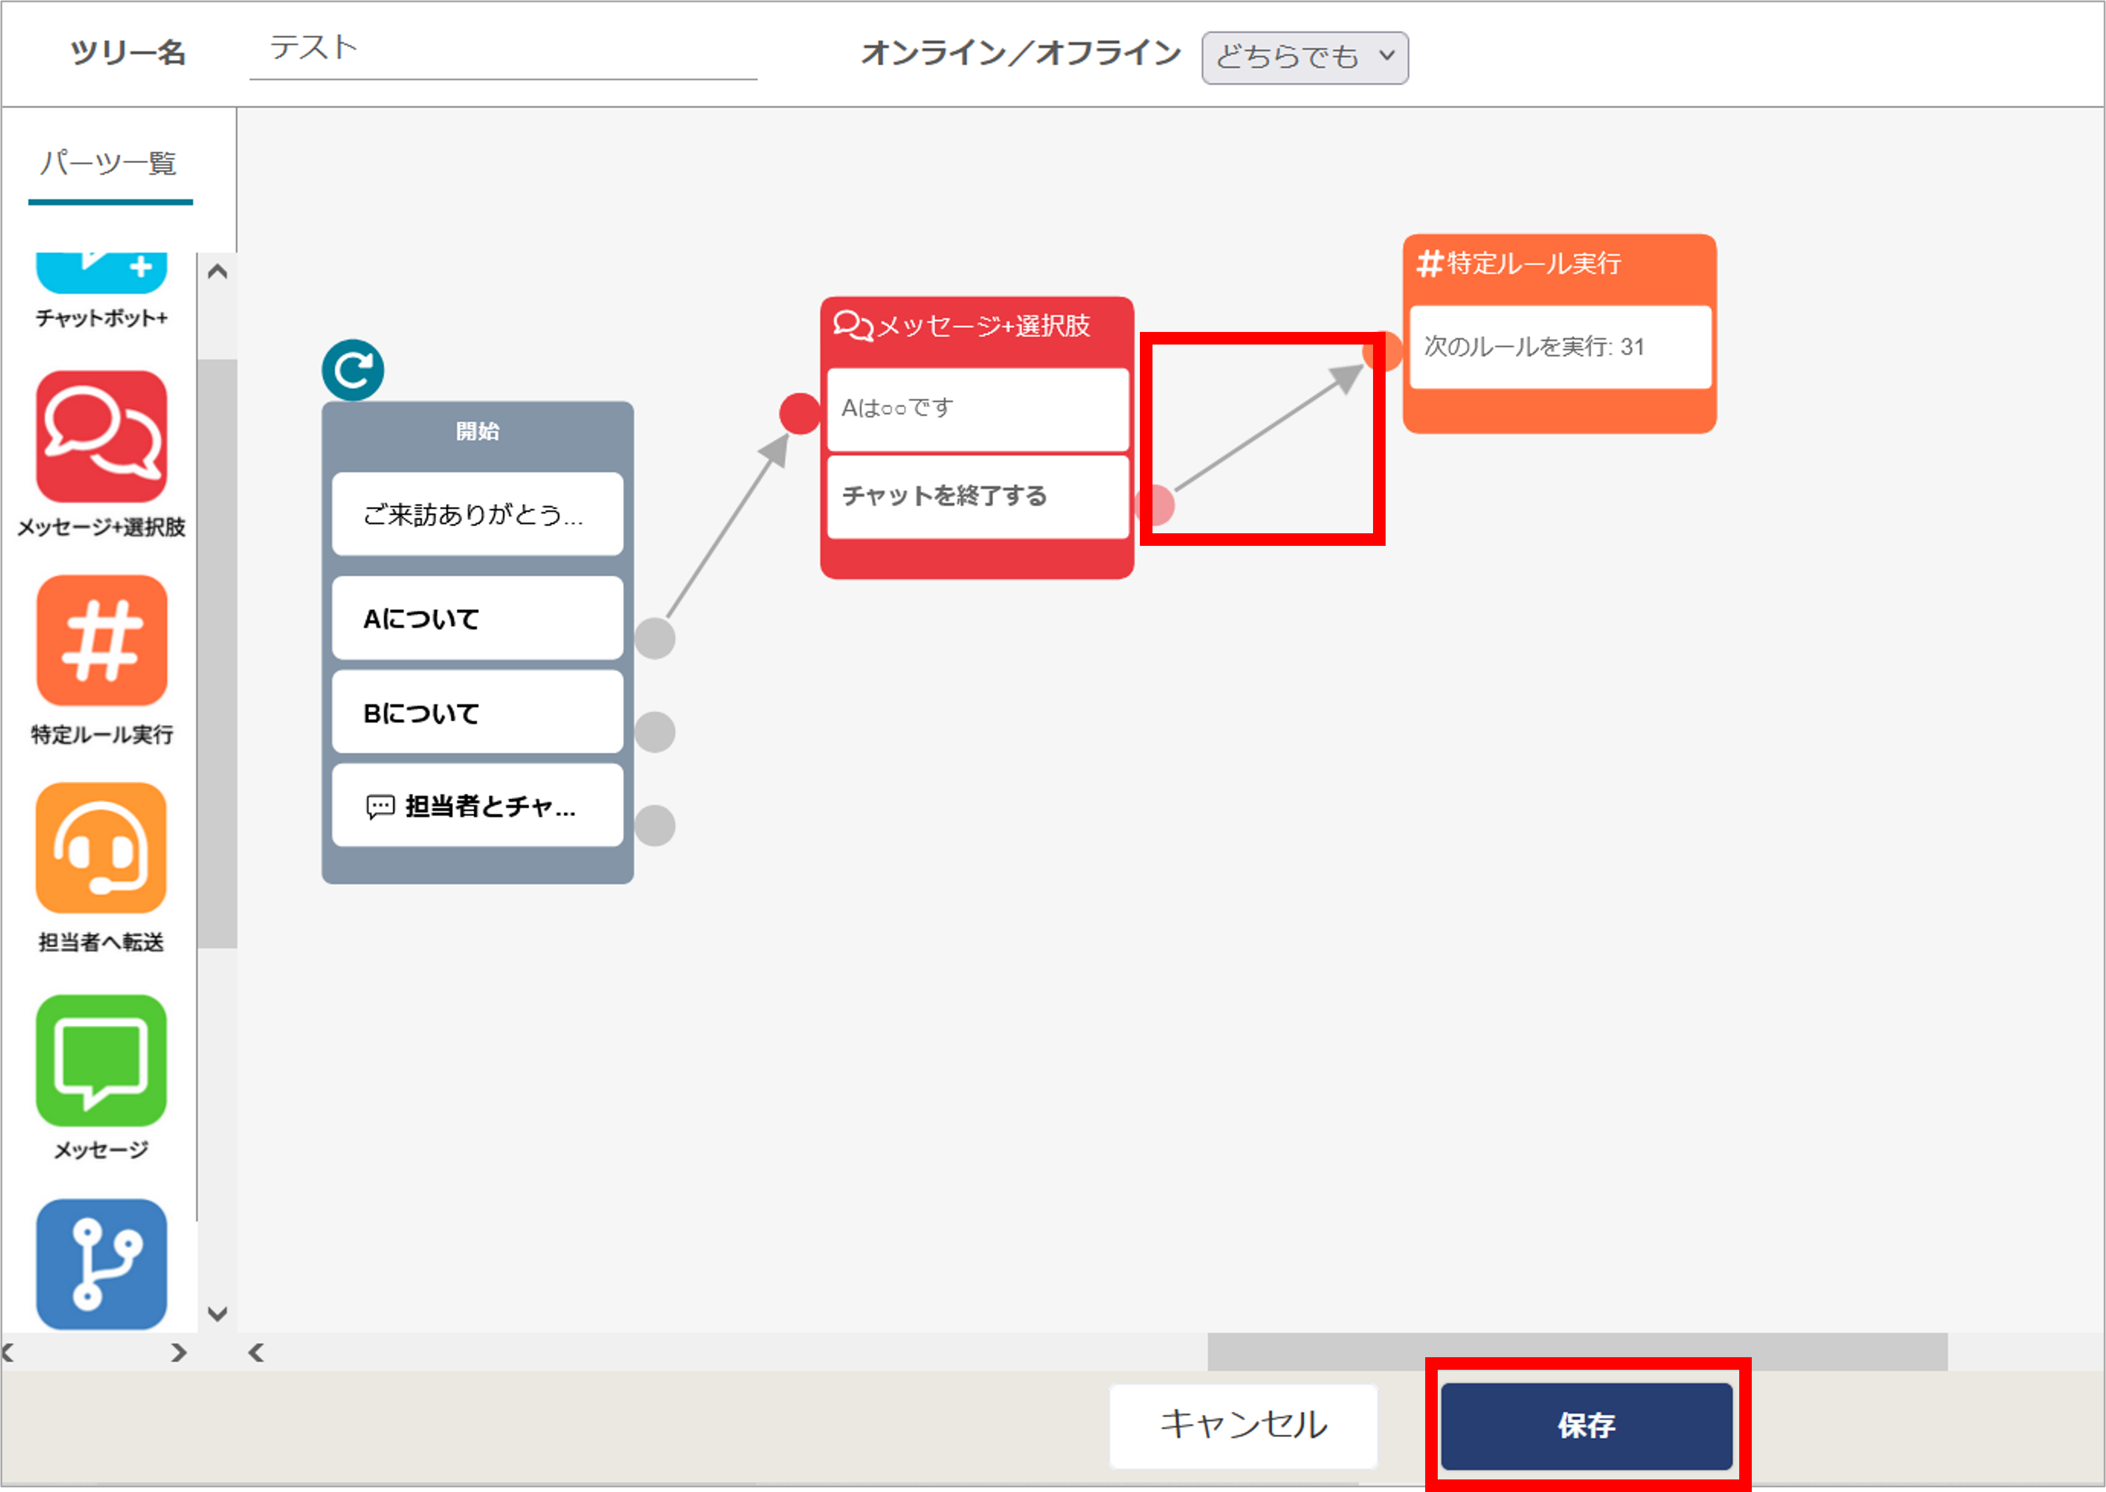This screenshot has width=2106, height=1492.
Task: Click the red input connector of メッセージ+選択肢 node
Action: tap(799, 413)
